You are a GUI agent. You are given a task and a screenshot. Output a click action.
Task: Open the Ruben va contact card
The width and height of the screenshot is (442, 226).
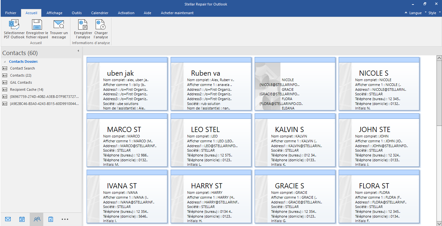point(211,84)
